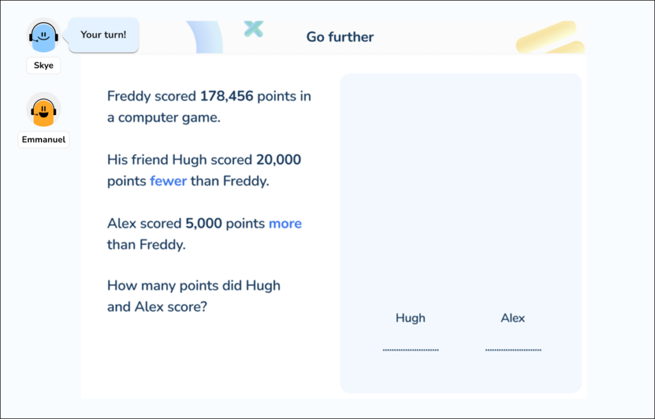
Task: Click the Skye name label
Action: point(43,65)
